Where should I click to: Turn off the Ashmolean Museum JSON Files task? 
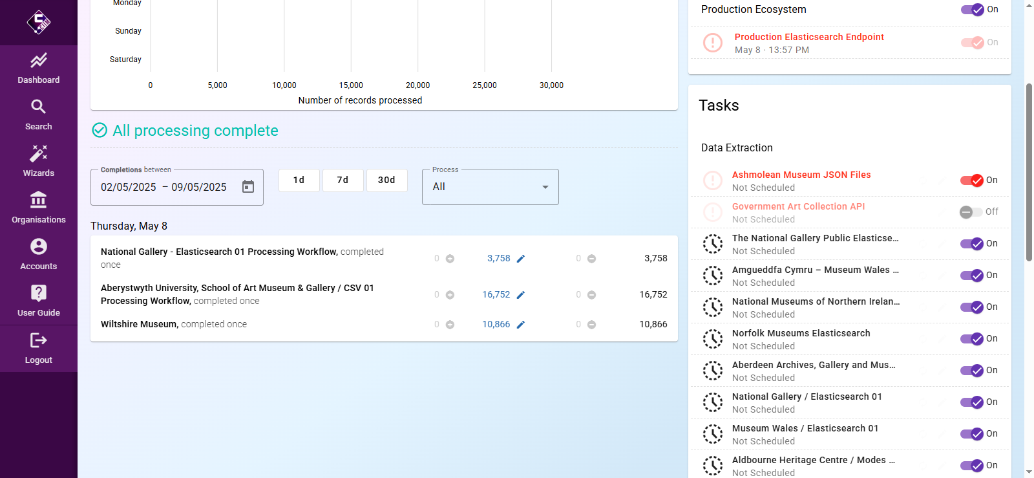972,180
